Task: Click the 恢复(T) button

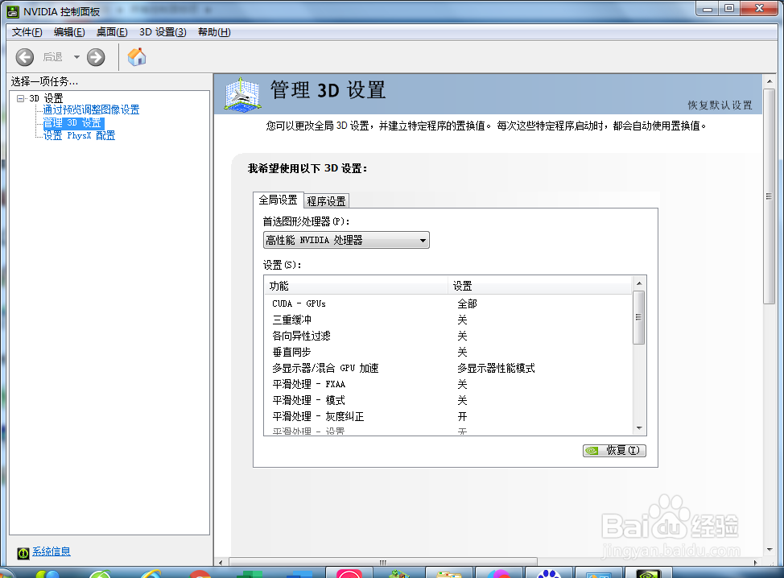Action: (x=614, y=451)
